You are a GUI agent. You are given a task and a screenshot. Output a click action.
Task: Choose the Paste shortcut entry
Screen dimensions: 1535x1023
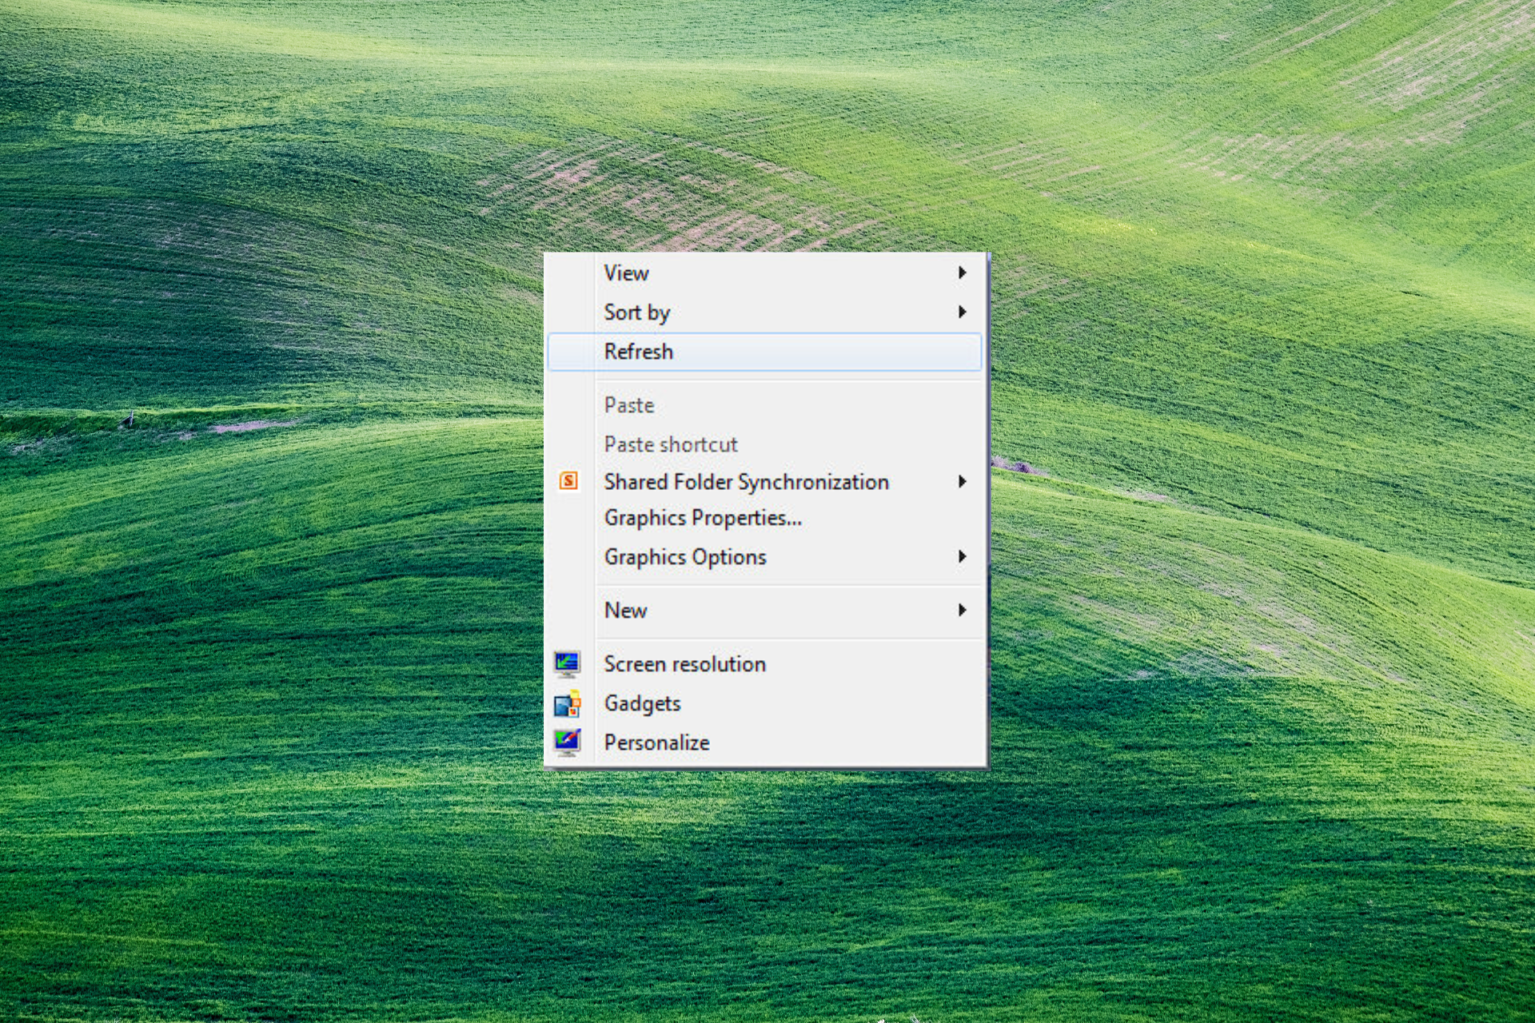pyautogui.click(x=765, y=444)
